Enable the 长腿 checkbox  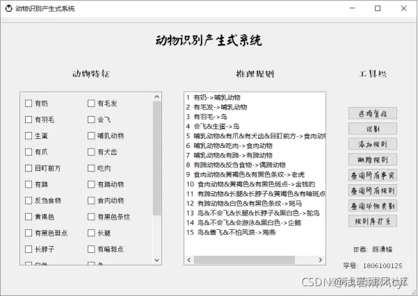[x=91, y=233]
